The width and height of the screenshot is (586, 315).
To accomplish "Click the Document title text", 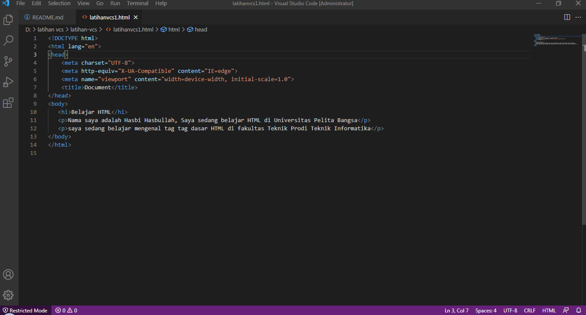I will pyautogui.click(x=98, y=87).
